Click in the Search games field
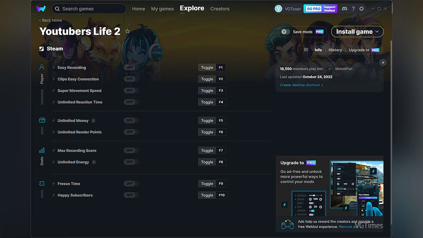The width and height of the screenshot is (423, 238). click(89, 9)
